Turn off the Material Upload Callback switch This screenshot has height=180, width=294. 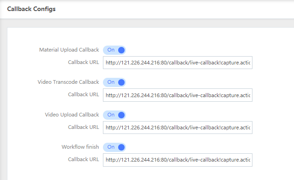point(114,50)
